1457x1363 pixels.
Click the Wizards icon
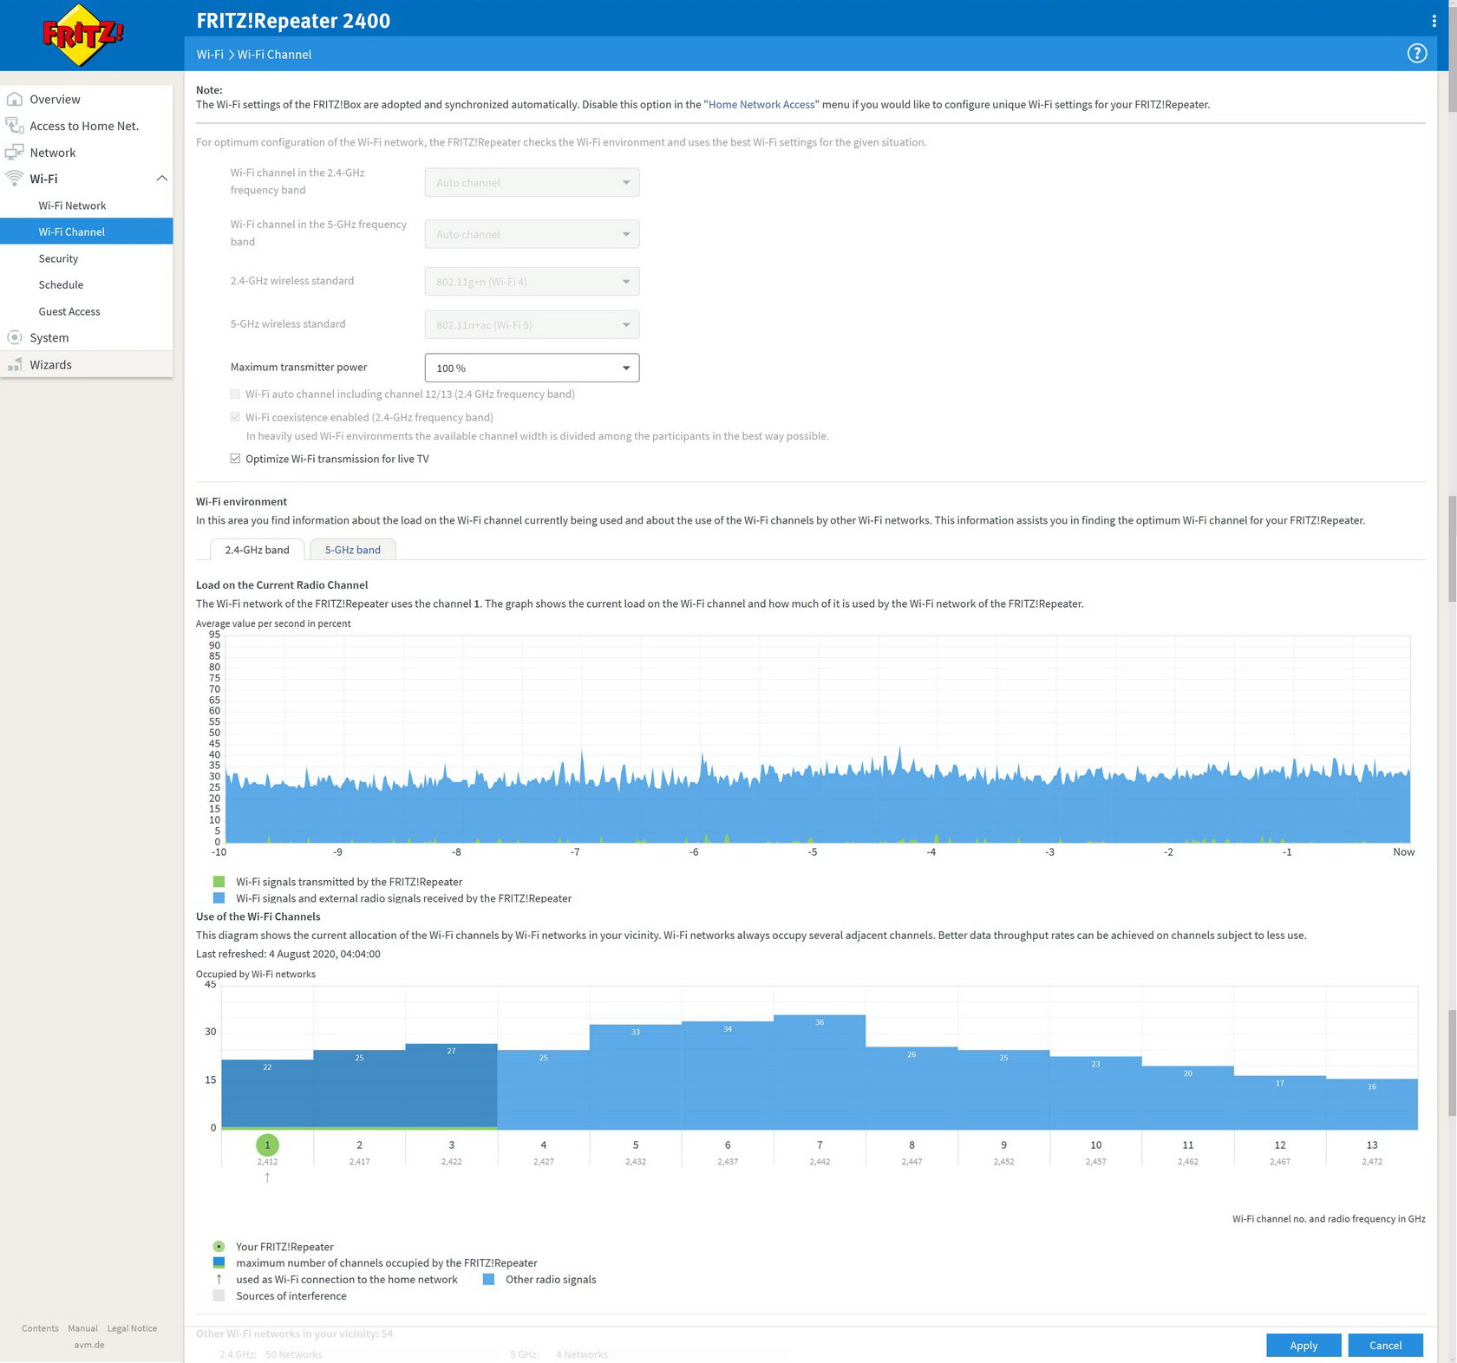click(14, 364)
